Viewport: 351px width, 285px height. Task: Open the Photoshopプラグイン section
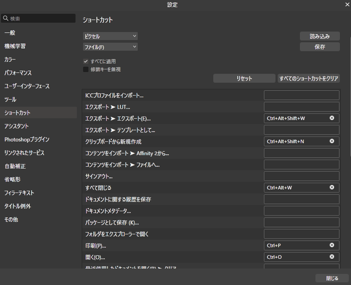[27, 140]
